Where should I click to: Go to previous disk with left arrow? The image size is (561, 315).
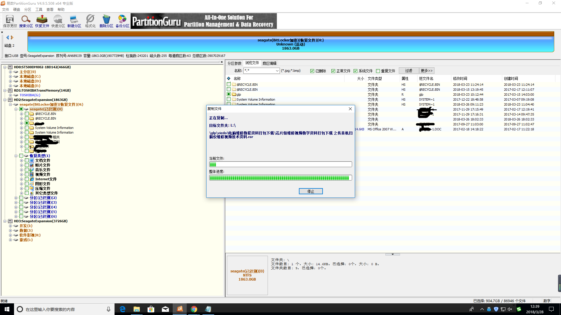(x=8, y=37)
